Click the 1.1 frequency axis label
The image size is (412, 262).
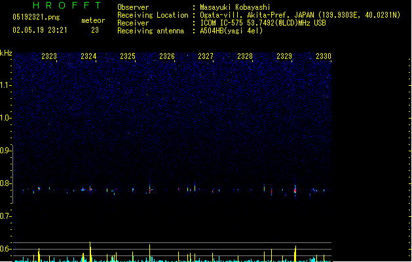point(5,85)
